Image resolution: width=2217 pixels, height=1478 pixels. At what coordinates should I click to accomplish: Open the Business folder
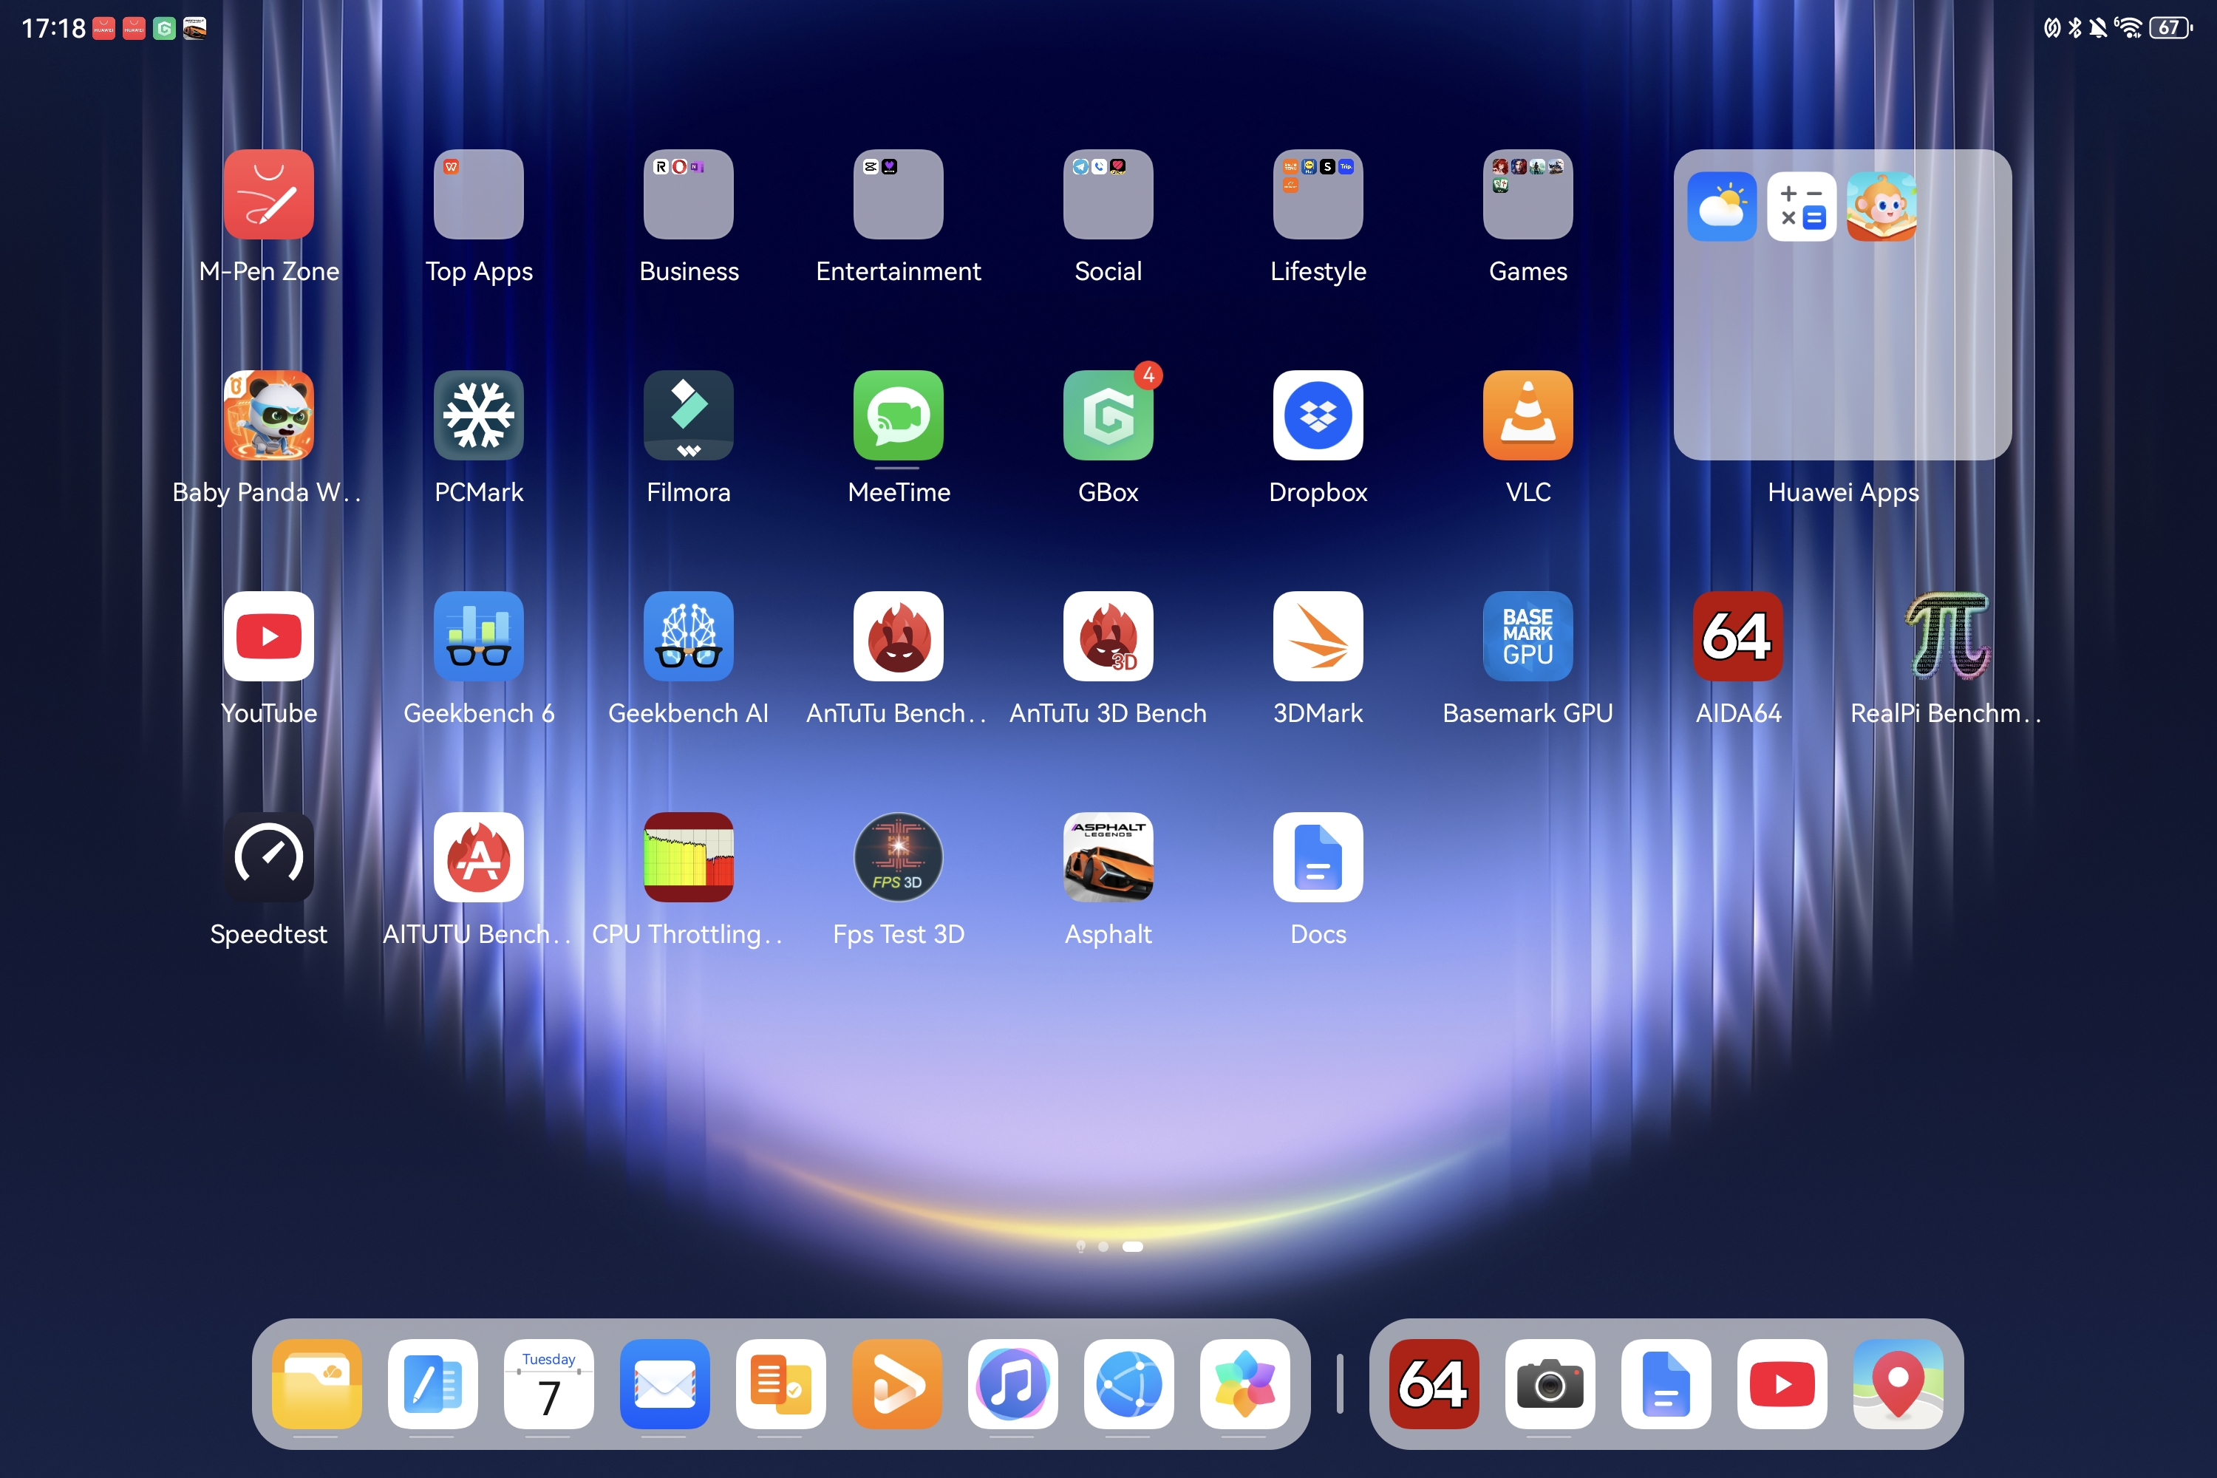pos(689,194)
